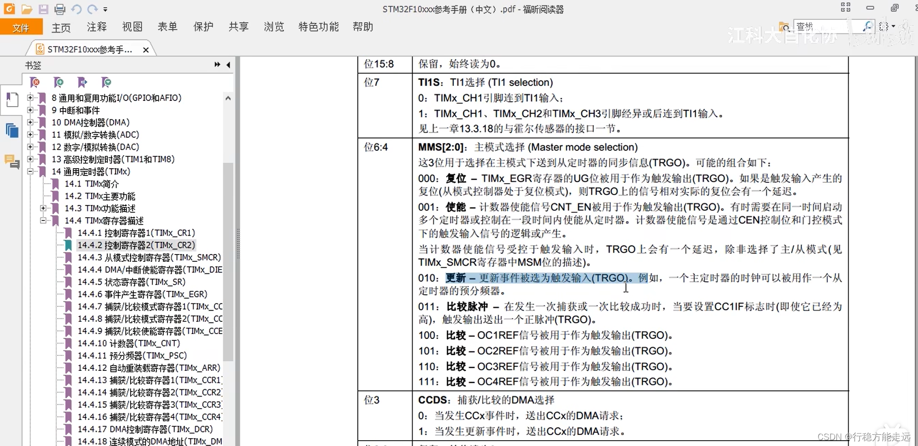Open file using the folder icon in title bar
Image resolution: width=918 pixels, height=446 pixels.
[27, 9]
